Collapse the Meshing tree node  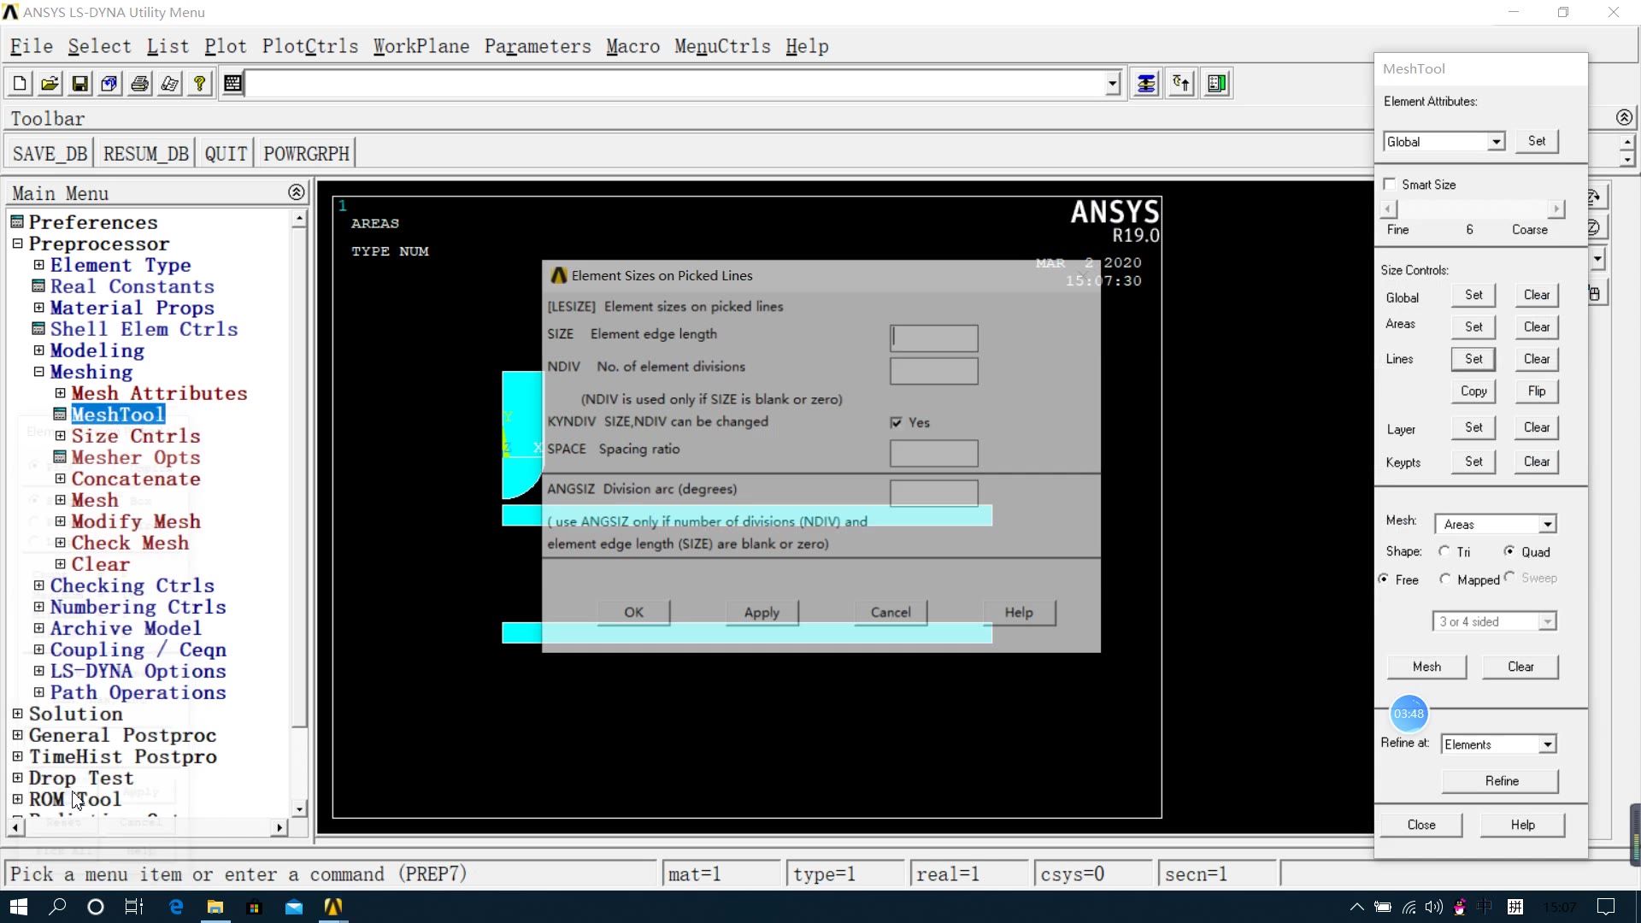pyautogui.click(x=38, y=372)
